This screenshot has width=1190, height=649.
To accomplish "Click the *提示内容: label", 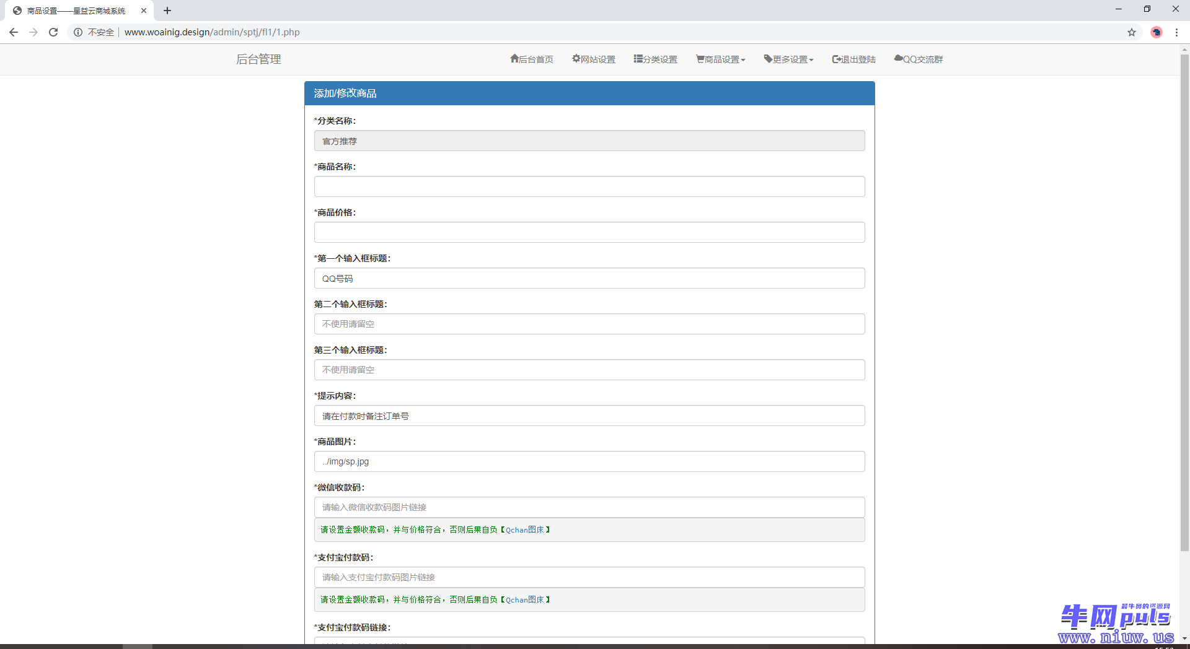I will pos(335,396).
